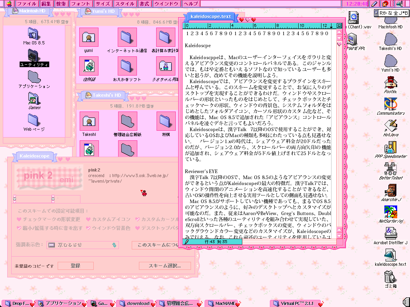This screenshot has width=410, height=307.
Task: Select the Web ページ folder icon
Action: pyautogui.click(x=33, y=120)
